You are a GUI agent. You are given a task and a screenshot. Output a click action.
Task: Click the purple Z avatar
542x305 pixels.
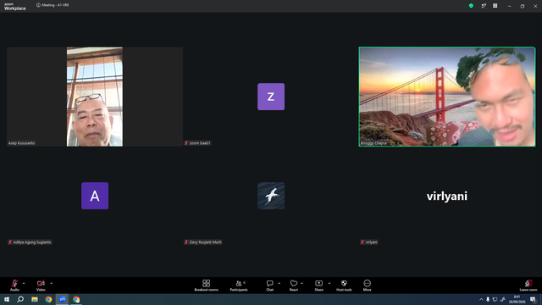[271, 97]
